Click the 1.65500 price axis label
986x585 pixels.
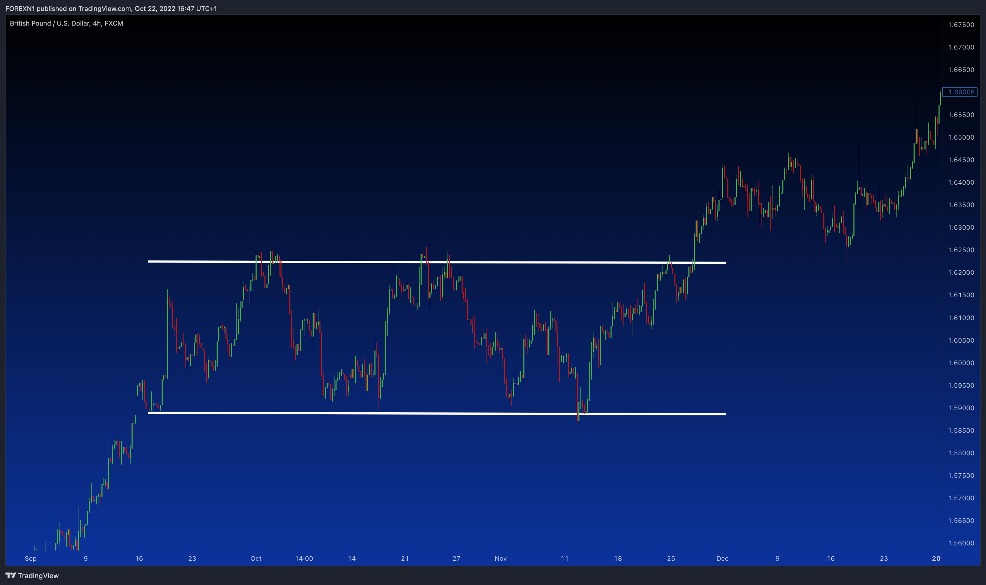[961, 115]
